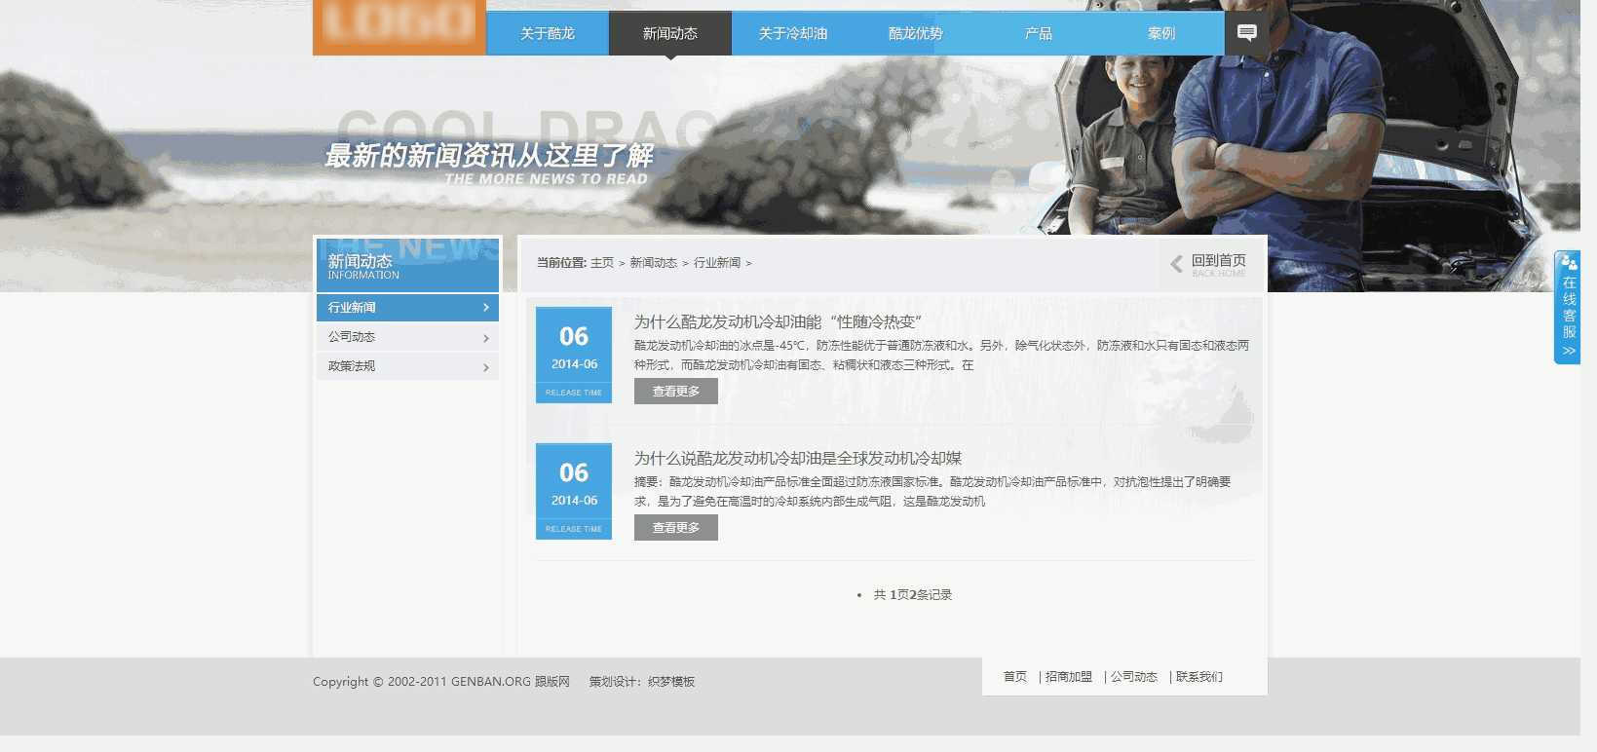Viewport: 1597px width, 752px height.
Task: Expand the online service double-arrow icon
Action: tap(1569, 351)
